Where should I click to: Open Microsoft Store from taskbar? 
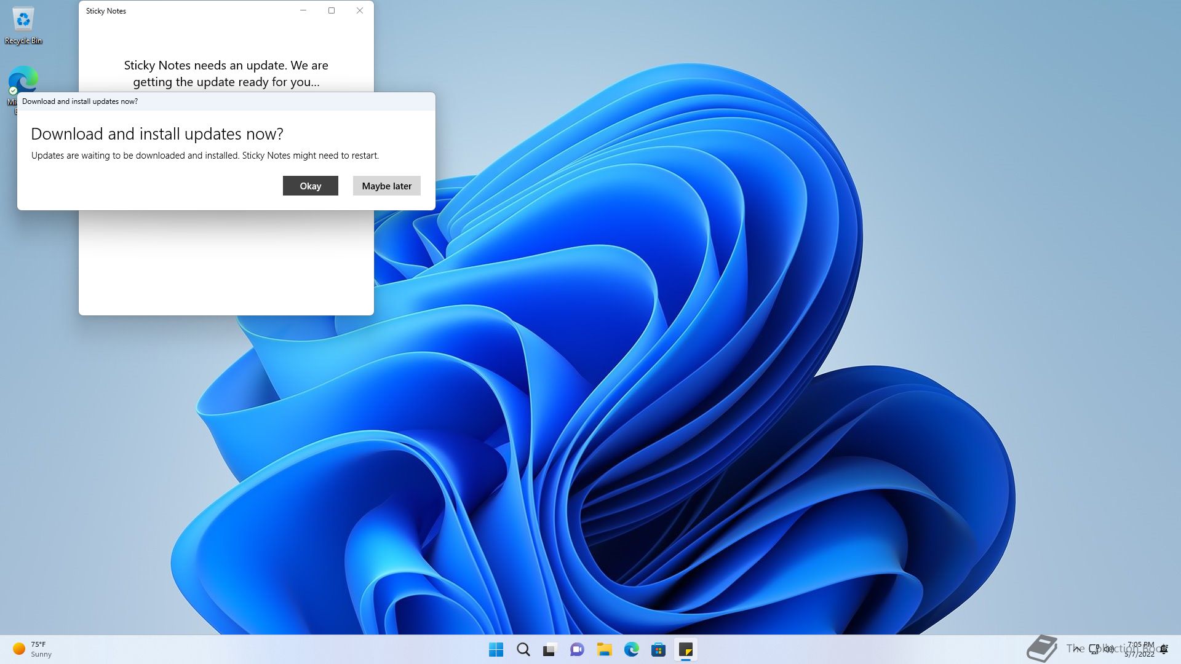coord(658,649)
